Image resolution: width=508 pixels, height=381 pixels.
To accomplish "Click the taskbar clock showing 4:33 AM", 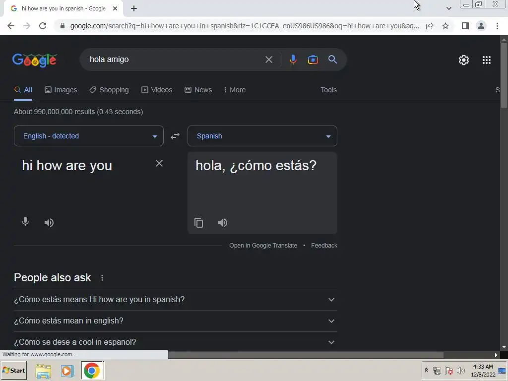I will click(483, 370).
